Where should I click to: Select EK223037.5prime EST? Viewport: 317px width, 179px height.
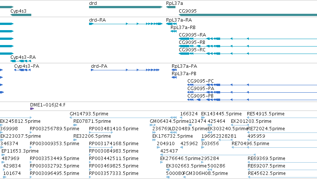tap(1, 140)
